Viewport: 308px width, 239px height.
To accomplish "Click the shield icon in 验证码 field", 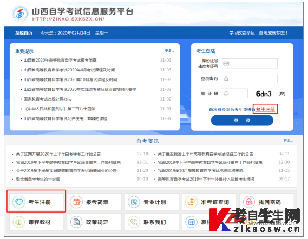I will click(226, 94).
